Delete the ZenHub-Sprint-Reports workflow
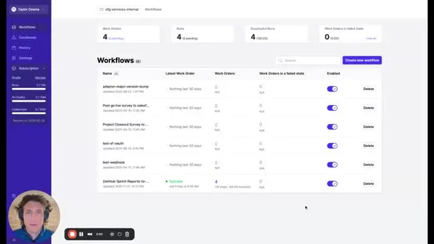The width and height of the screenshot is (434, 244). 368,184
